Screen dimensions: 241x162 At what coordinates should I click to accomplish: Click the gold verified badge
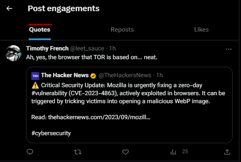click(93, 76)
